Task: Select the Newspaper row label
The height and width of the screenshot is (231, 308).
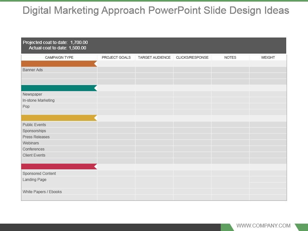Action: [32, 94]
